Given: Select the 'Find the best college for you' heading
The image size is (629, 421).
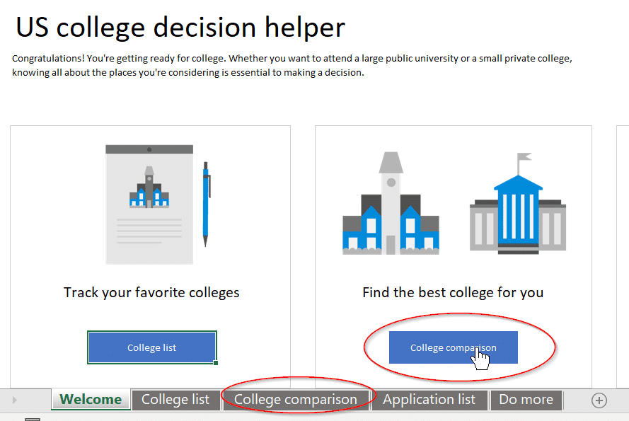Looking at the screenshot, I should point(453,292).
